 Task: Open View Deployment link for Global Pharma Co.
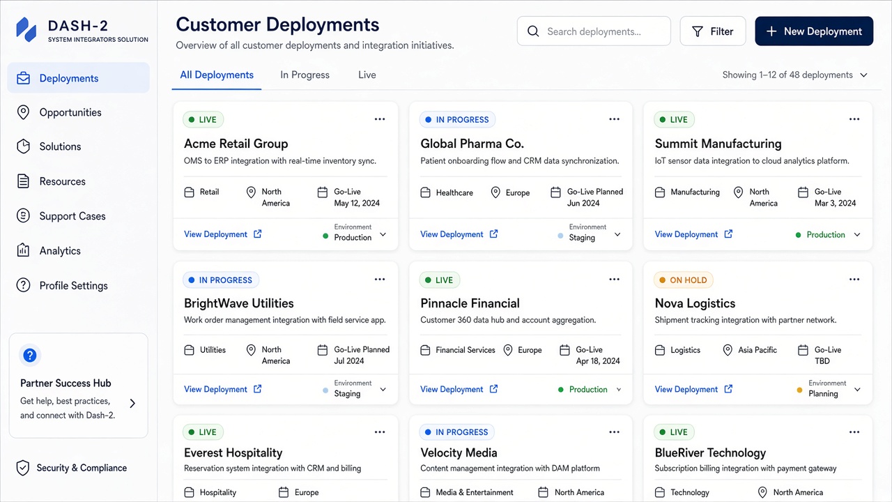(459, 234)
